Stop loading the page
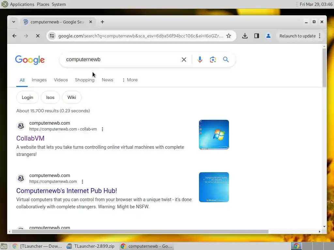This screenshot has width=334, height=250. click(38, 36)
